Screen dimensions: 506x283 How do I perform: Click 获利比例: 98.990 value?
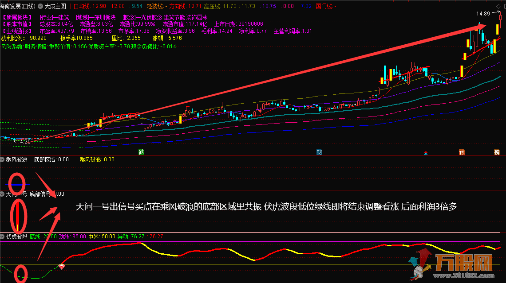click(24, 39)
